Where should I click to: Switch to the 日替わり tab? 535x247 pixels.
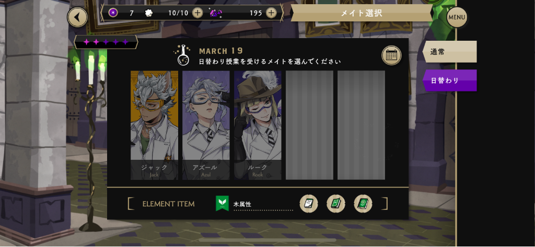449,80
